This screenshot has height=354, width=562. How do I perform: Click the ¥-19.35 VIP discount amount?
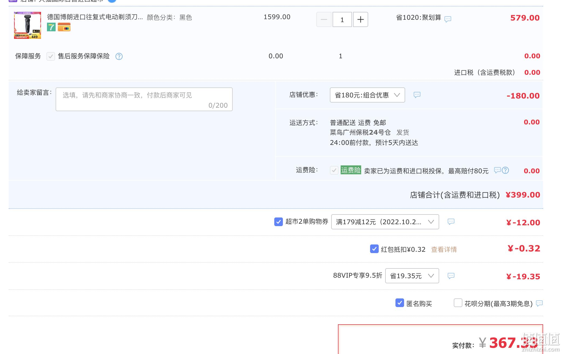point(523,277)
